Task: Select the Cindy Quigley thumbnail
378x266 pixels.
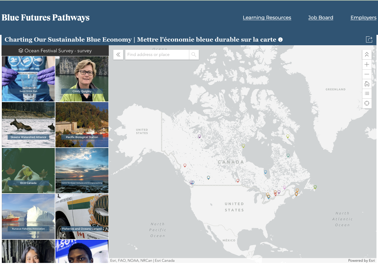Action: click(x=82, y=79)
